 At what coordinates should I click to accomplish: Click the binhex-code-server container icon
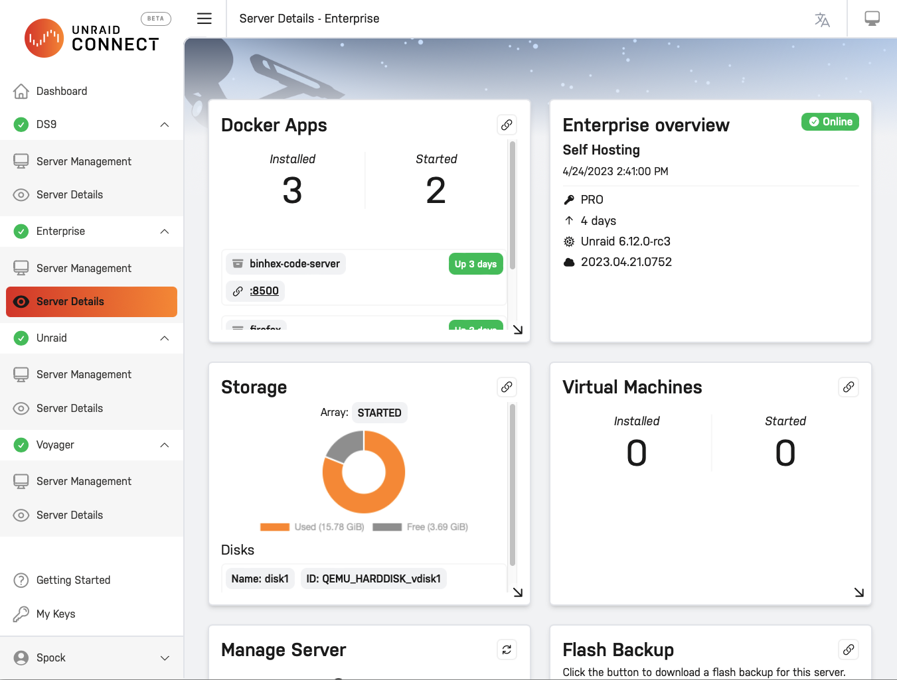pos(238,263)
